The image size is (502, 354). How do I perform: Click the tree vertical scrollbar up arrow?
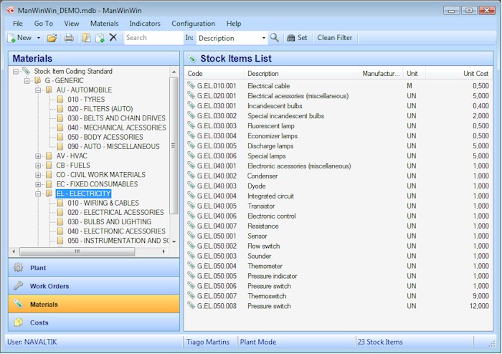point(174,72)
